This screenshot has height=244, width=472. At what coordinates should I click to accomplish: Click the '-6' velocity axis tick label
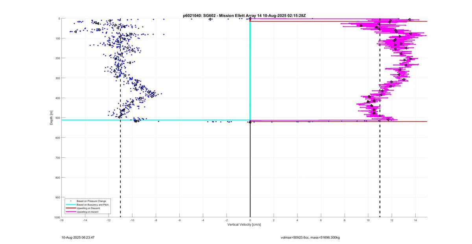179,220
